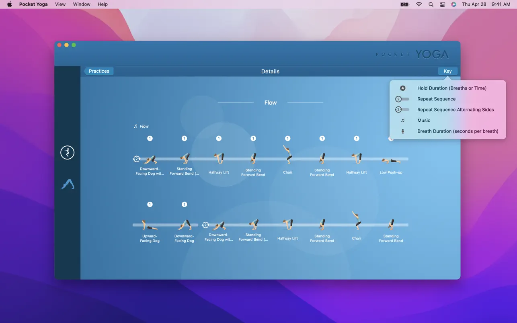
Task: Click the repeat marker in second row
Action: (x=205, y=225)
